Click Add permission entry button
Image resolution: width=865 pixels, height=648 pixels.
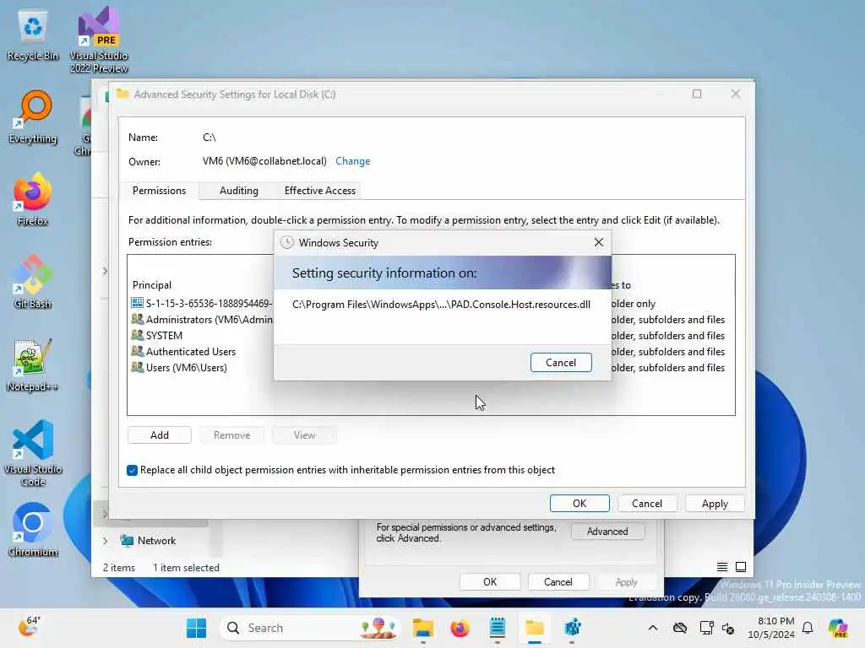[x=160, y=435]
